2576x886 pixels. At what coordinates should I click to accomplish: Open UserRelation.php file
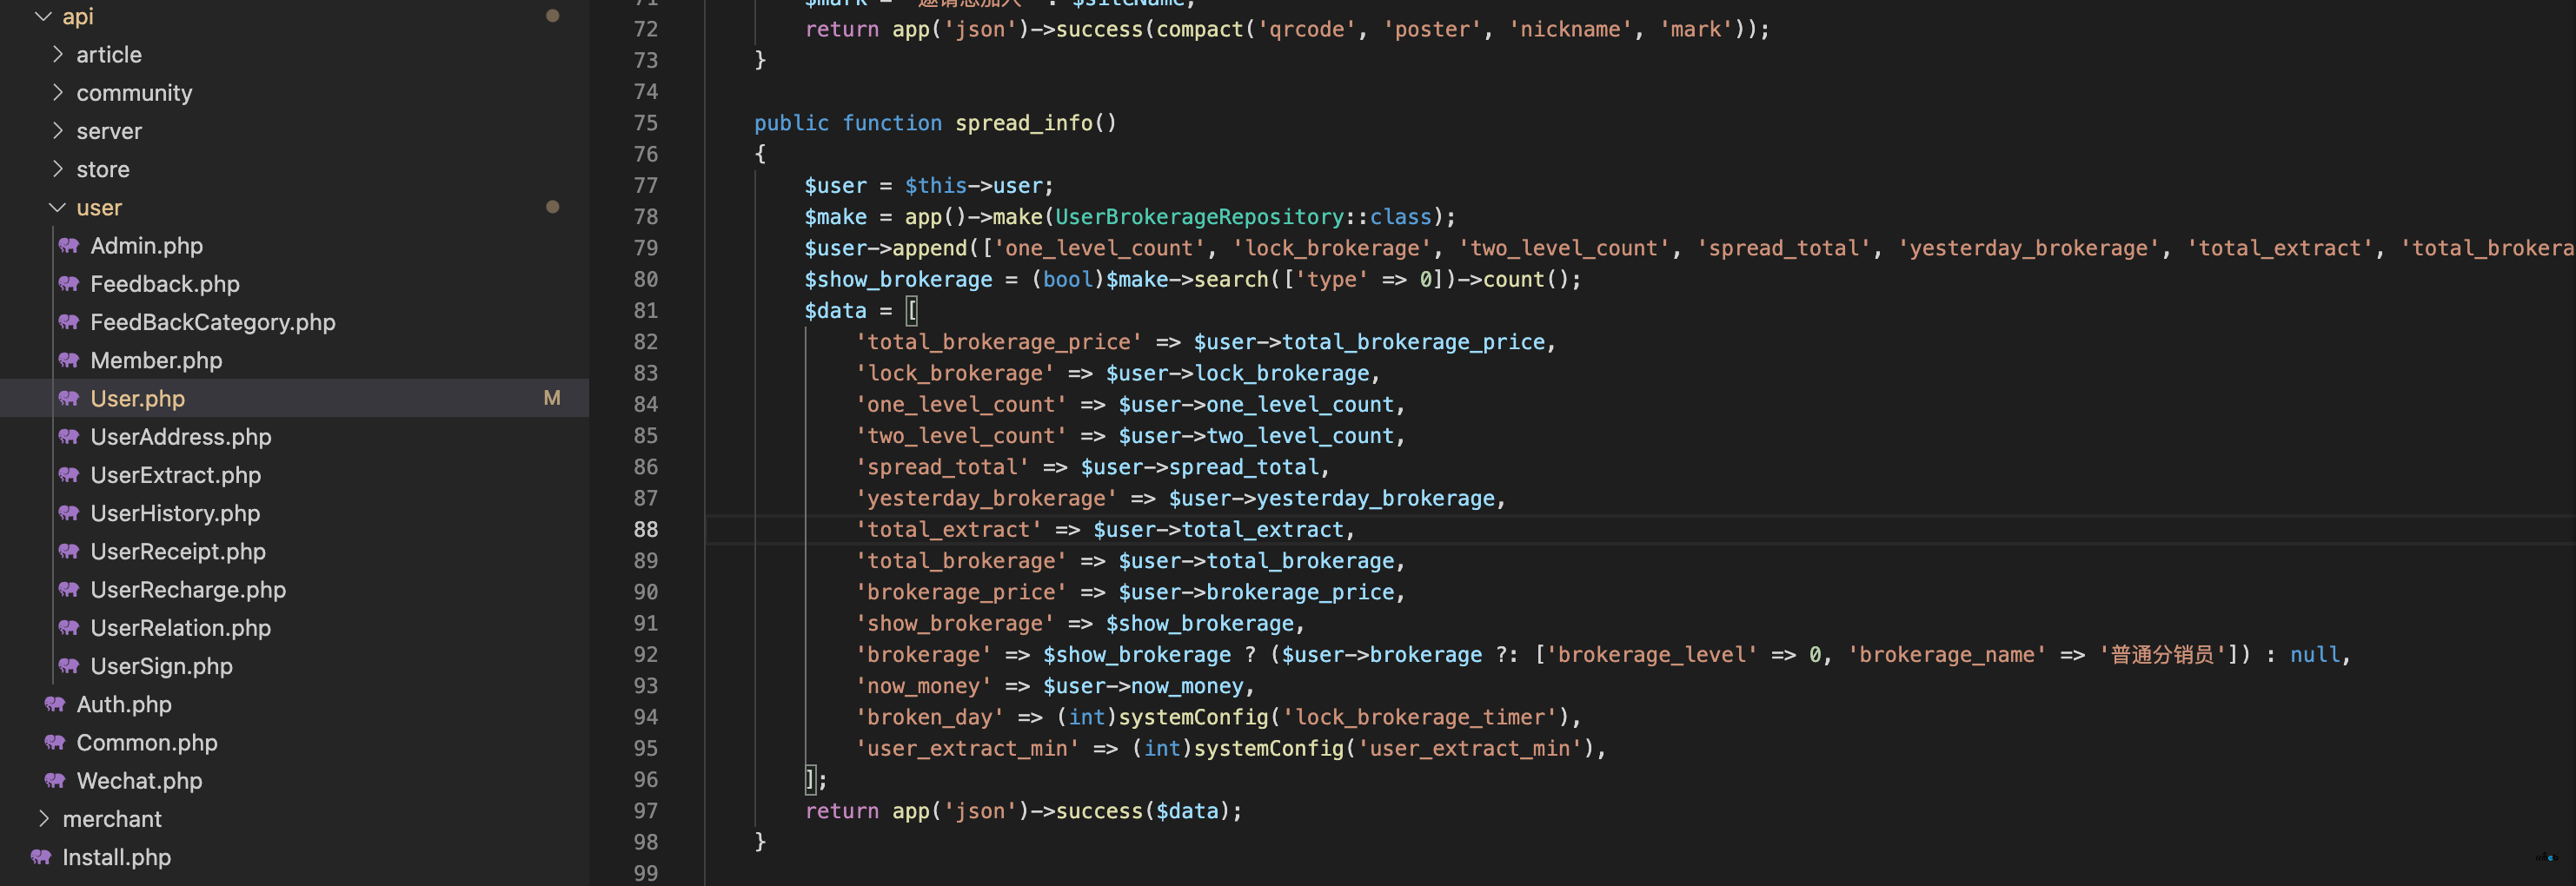[181, 628]
